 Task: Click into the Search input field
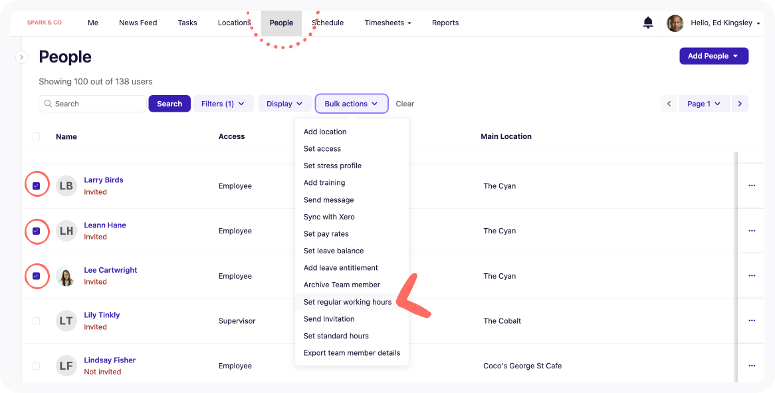[x=98, y=104]
